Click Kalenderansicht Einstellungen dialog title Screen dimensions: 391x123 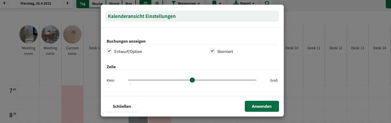142,16
